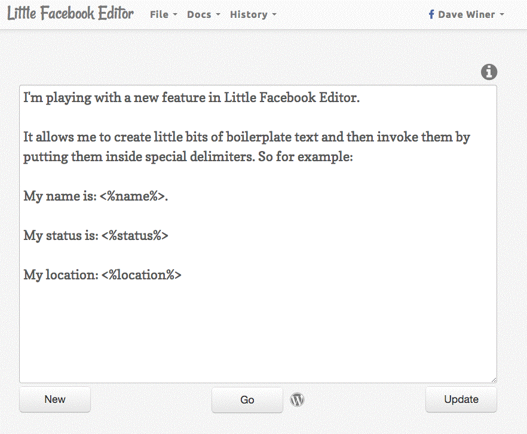Click the info icon above the editor
527x434 pixels.
pyautogui.click(x=489, y=72)
